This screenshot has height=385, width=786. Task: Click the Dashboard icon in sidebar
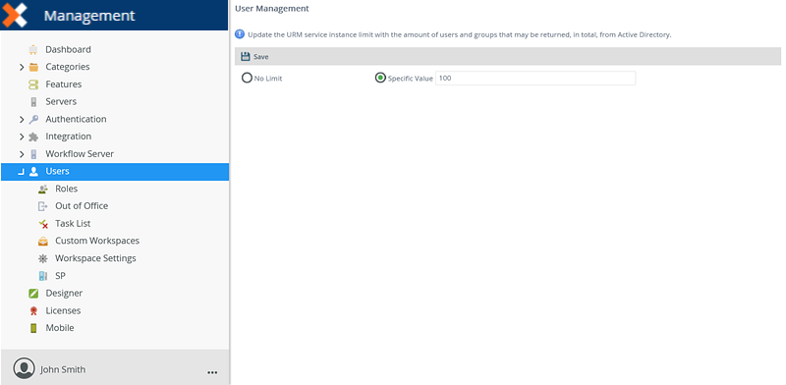pyautogui.click(x=33, y=50)
